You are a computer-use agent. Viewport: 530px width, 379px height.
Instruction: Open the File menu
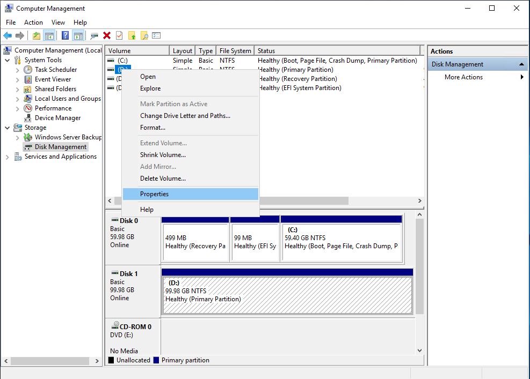(11, 23)
